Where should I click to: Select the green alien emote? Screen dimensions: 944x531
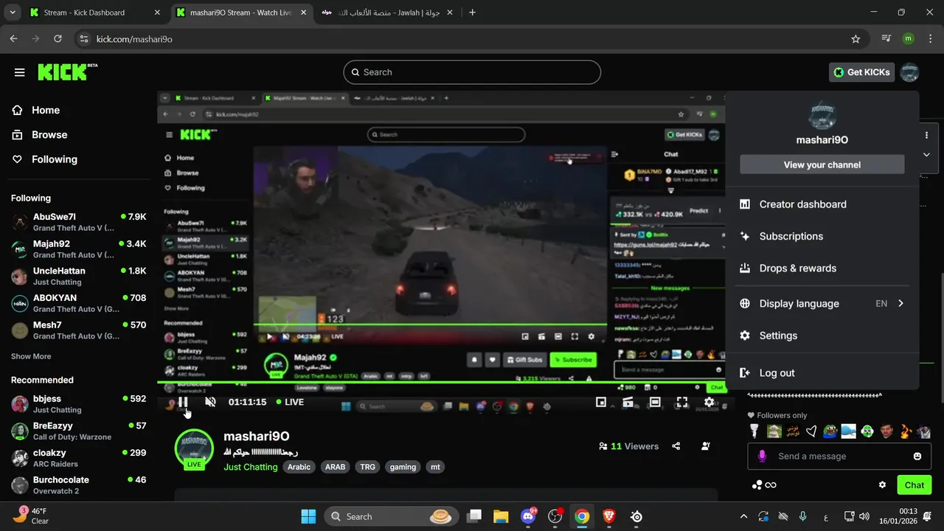867,431
